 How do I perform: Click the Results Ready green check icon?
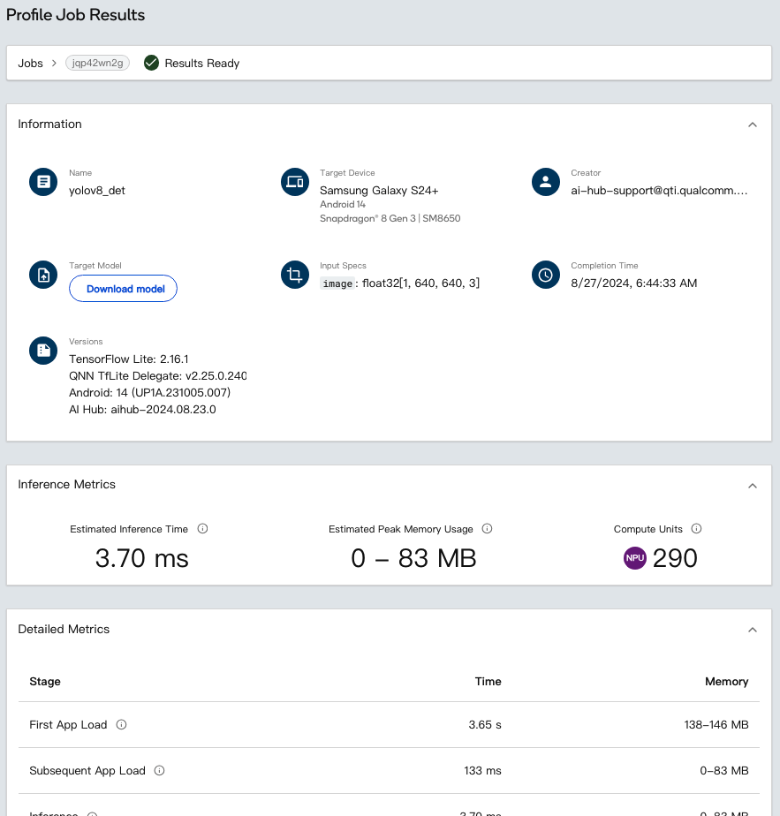pos(151,63)
